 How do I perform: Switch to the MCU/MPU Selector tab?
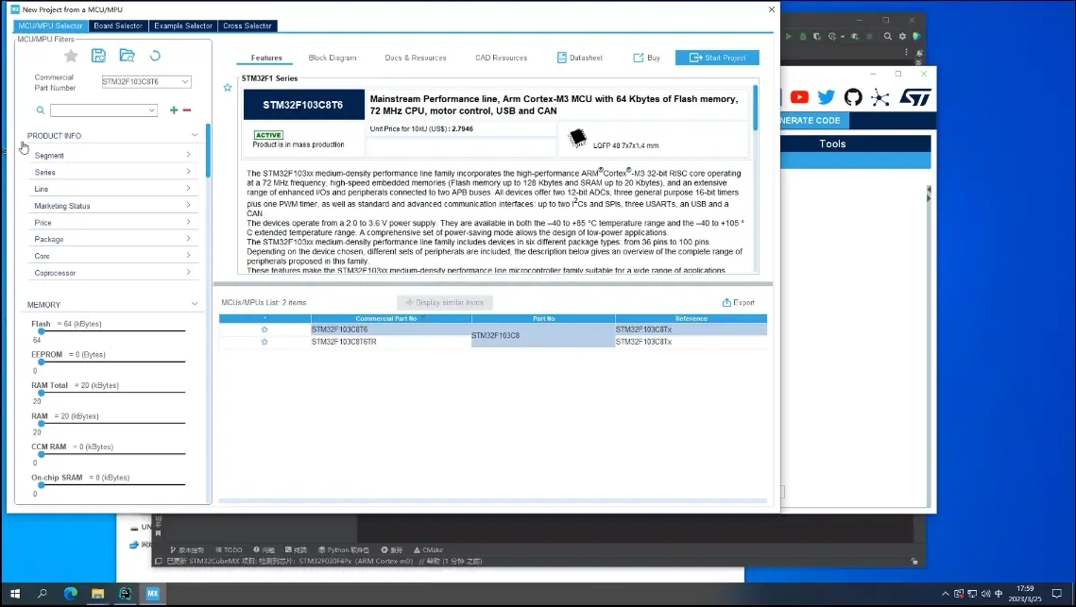pyautogui.click(x=50, y=25)
